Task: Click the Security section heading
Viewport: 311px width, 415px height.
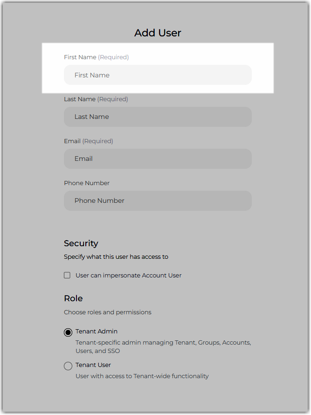Action: 81,243
